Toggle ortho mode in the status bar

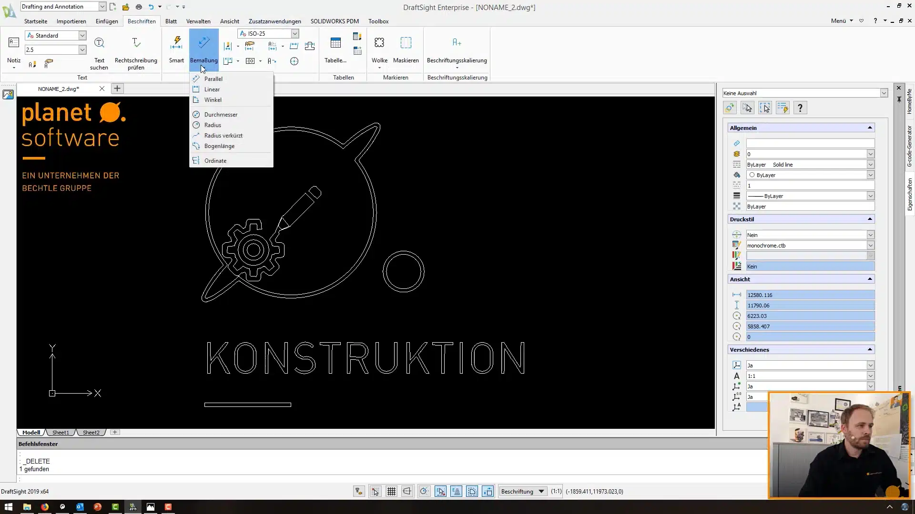click(407, 491)
